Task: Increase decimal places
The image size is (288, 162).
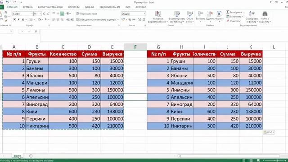Action: (139, 19)
